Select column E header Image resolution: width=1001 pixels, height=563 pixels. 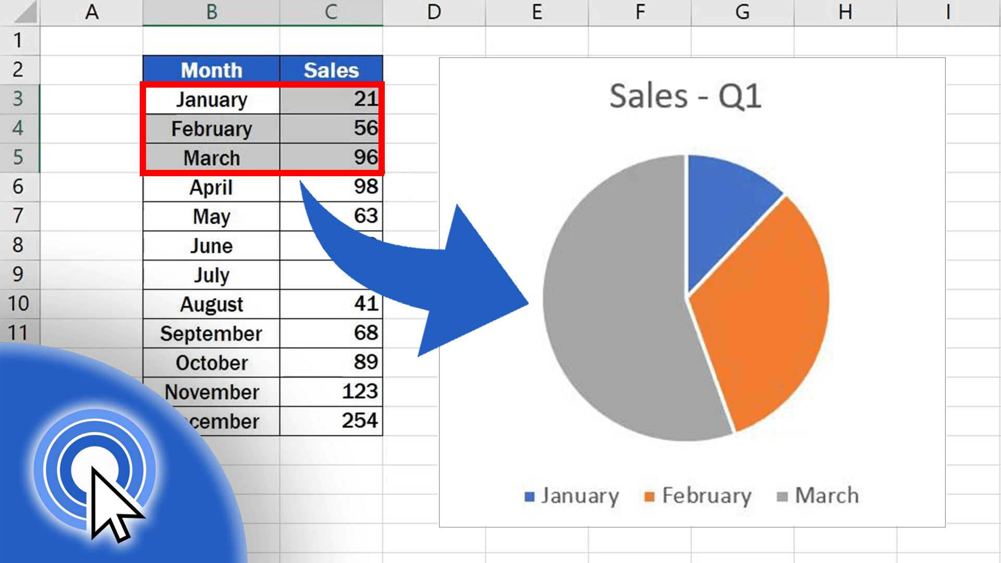537,12
